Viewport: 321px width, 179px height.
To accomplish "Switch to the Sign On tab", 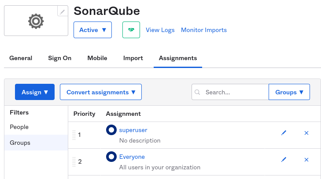I will click(59, 58).
